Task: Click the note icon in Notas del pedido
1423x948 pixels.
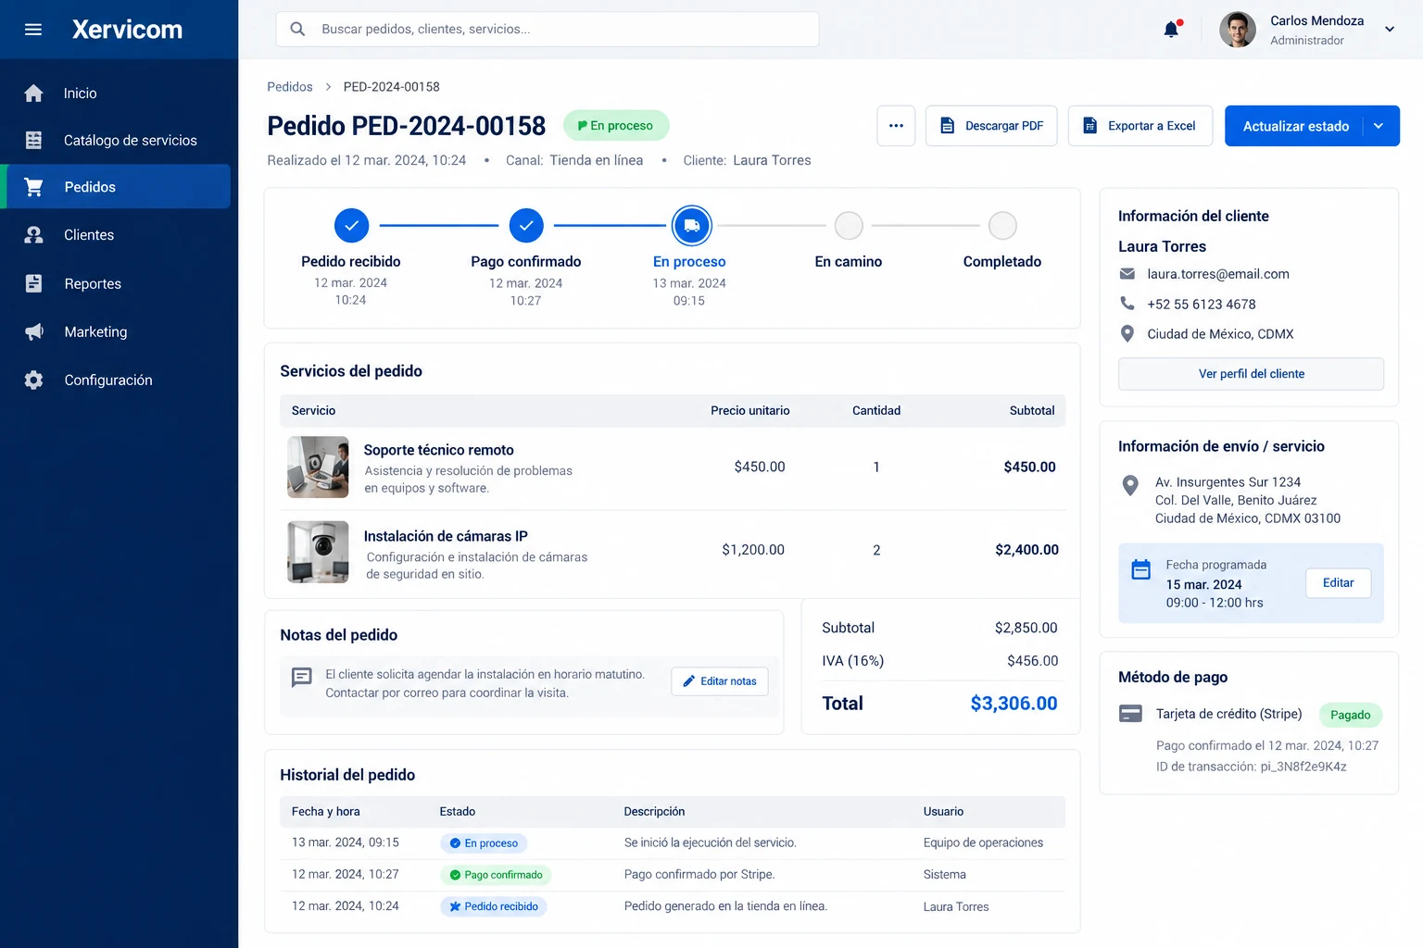Action: click(302, 677)
